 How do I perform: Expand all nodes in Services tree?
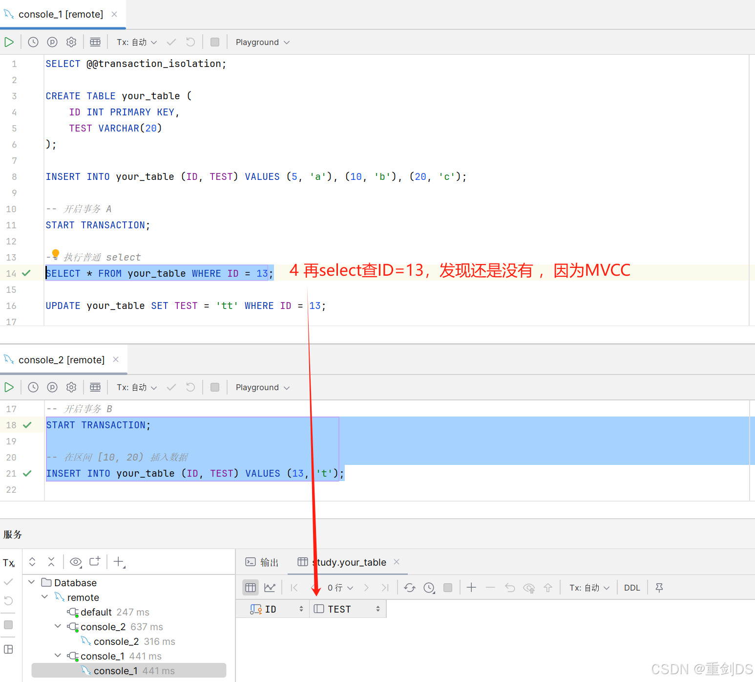point(32,562)
